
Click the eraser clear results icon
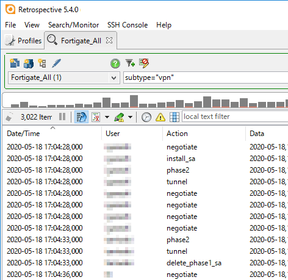click(x=9, y=117)
